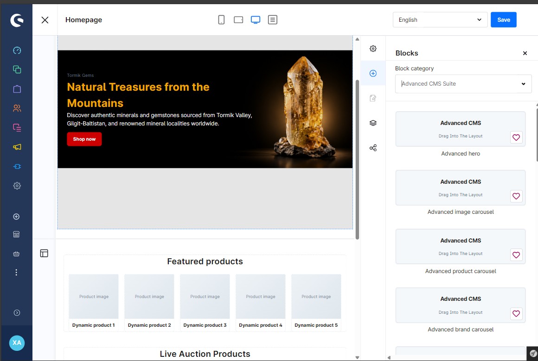The height and width of the screenshot is (361, 538).
Task: Open the storefront sidebar icon
Action: point(16,234)
